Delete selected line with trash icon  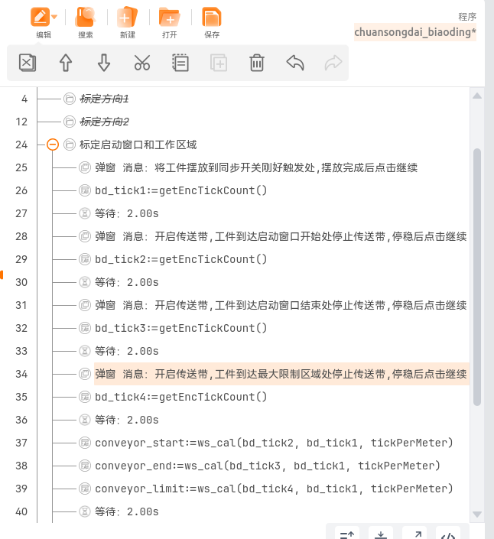[x=257, y=63]
